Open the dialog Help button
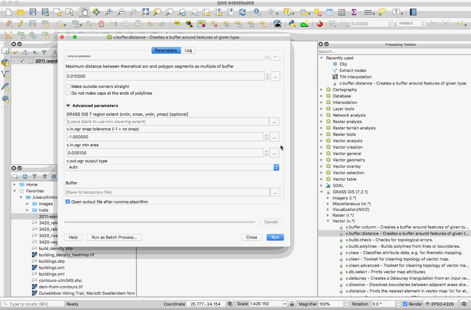This screenshot has height=310, width=471. tap(73, 237)
